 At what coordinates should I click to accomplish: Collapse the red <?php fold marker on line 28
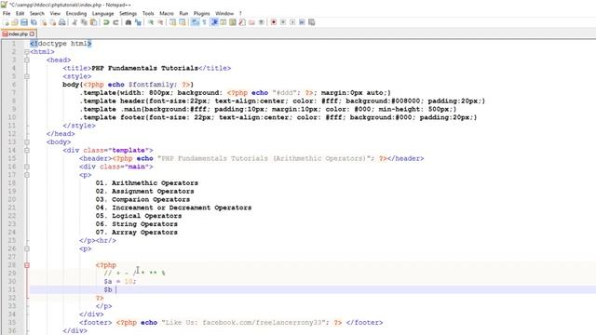(x=27, y=265)
